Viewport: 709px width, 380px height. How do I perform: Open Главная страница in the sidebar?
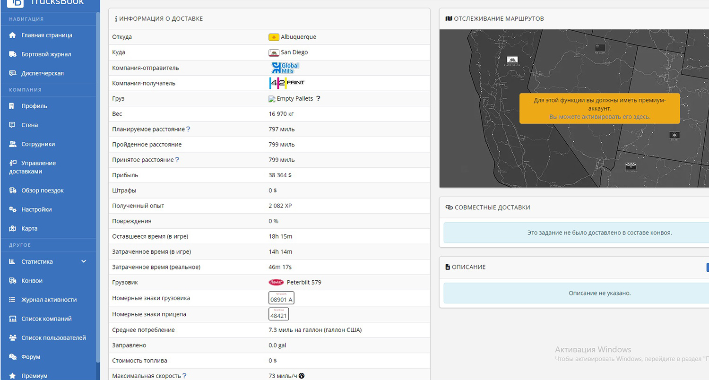(x=47, y=35)
